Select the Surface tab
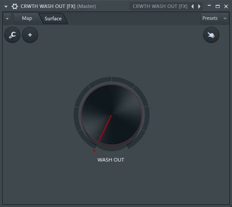This screenshot has height=207, width=232. point(53,19)
